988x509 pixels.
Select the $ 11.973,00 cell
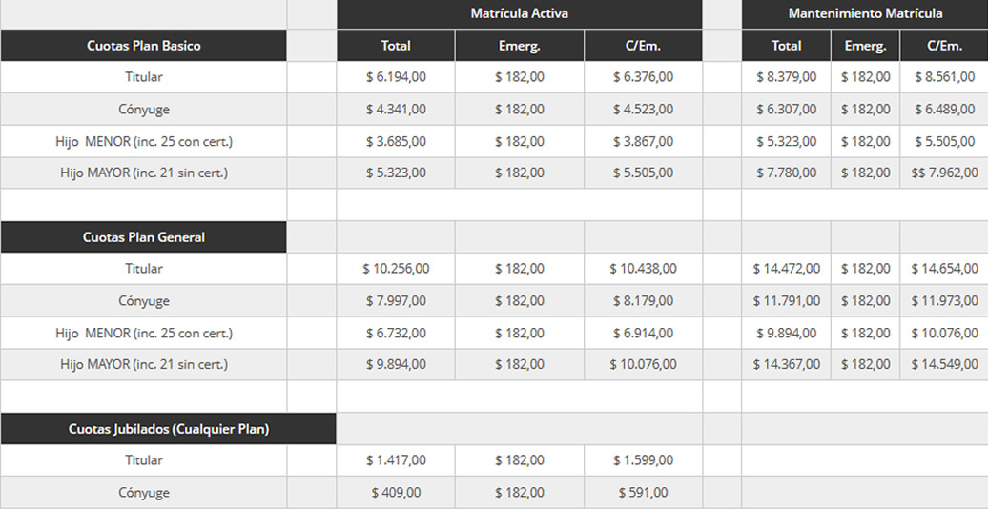pos(944,300)
